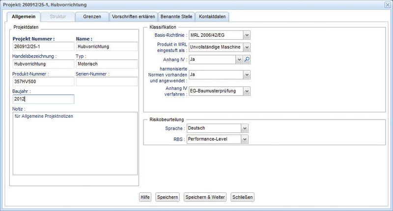Viewport: 393px width, 211px height.
Task: Click Speichern & Weiter button
Action: [205, 197]
